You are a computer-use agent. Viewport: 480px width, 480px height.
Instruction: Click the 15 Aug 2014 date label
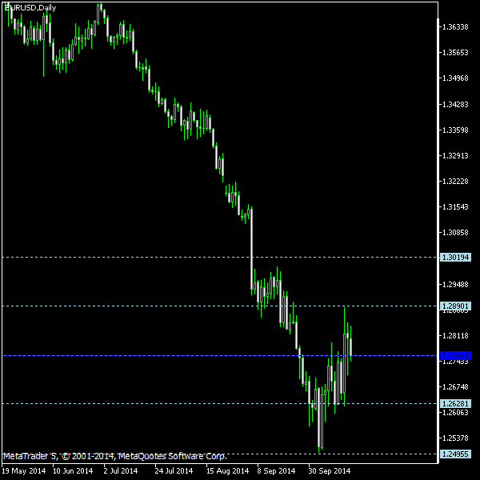[x=227, y=470]
